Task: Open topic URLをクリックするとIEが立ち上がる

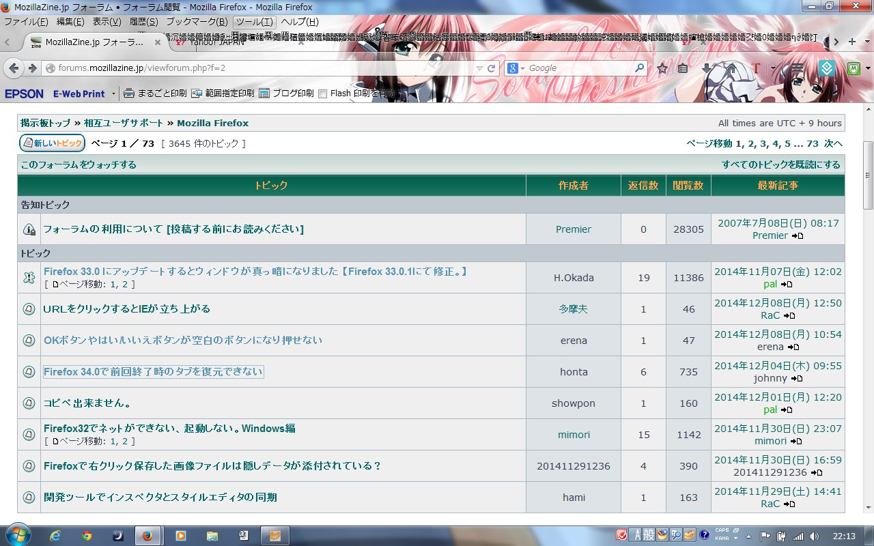Action: (127, 308)
